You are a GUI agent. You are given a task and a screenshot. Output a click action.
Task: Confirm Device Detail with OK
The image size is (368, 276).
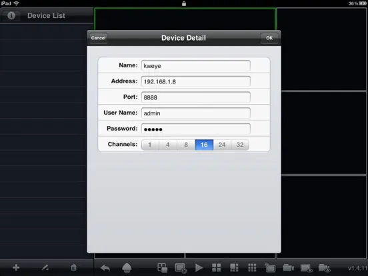click(x=269, y=38)
